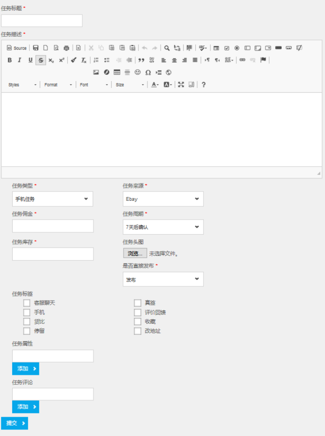Toggle Italic formatting
Image resolution: width=325 pixels, height=436 pixels.
pos(20,60)
